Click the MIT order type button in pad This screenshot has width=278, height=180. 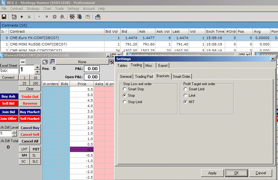[35, 149]
